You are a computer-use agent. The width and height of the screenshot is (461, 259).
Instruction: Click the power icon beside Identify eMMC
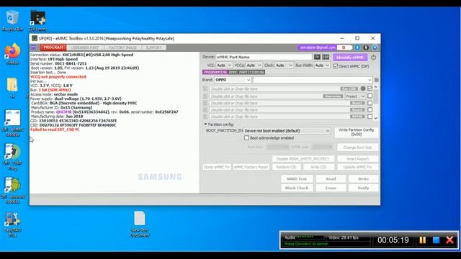coord(373,58)
